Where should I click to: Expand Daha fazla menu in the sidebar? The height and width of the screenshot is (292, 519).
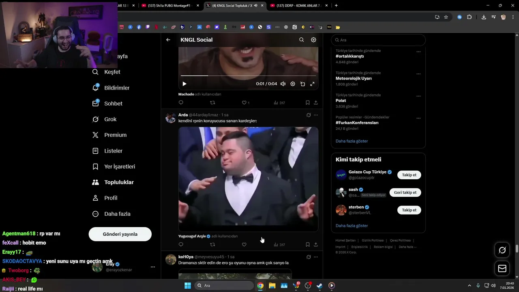(111, 214)
